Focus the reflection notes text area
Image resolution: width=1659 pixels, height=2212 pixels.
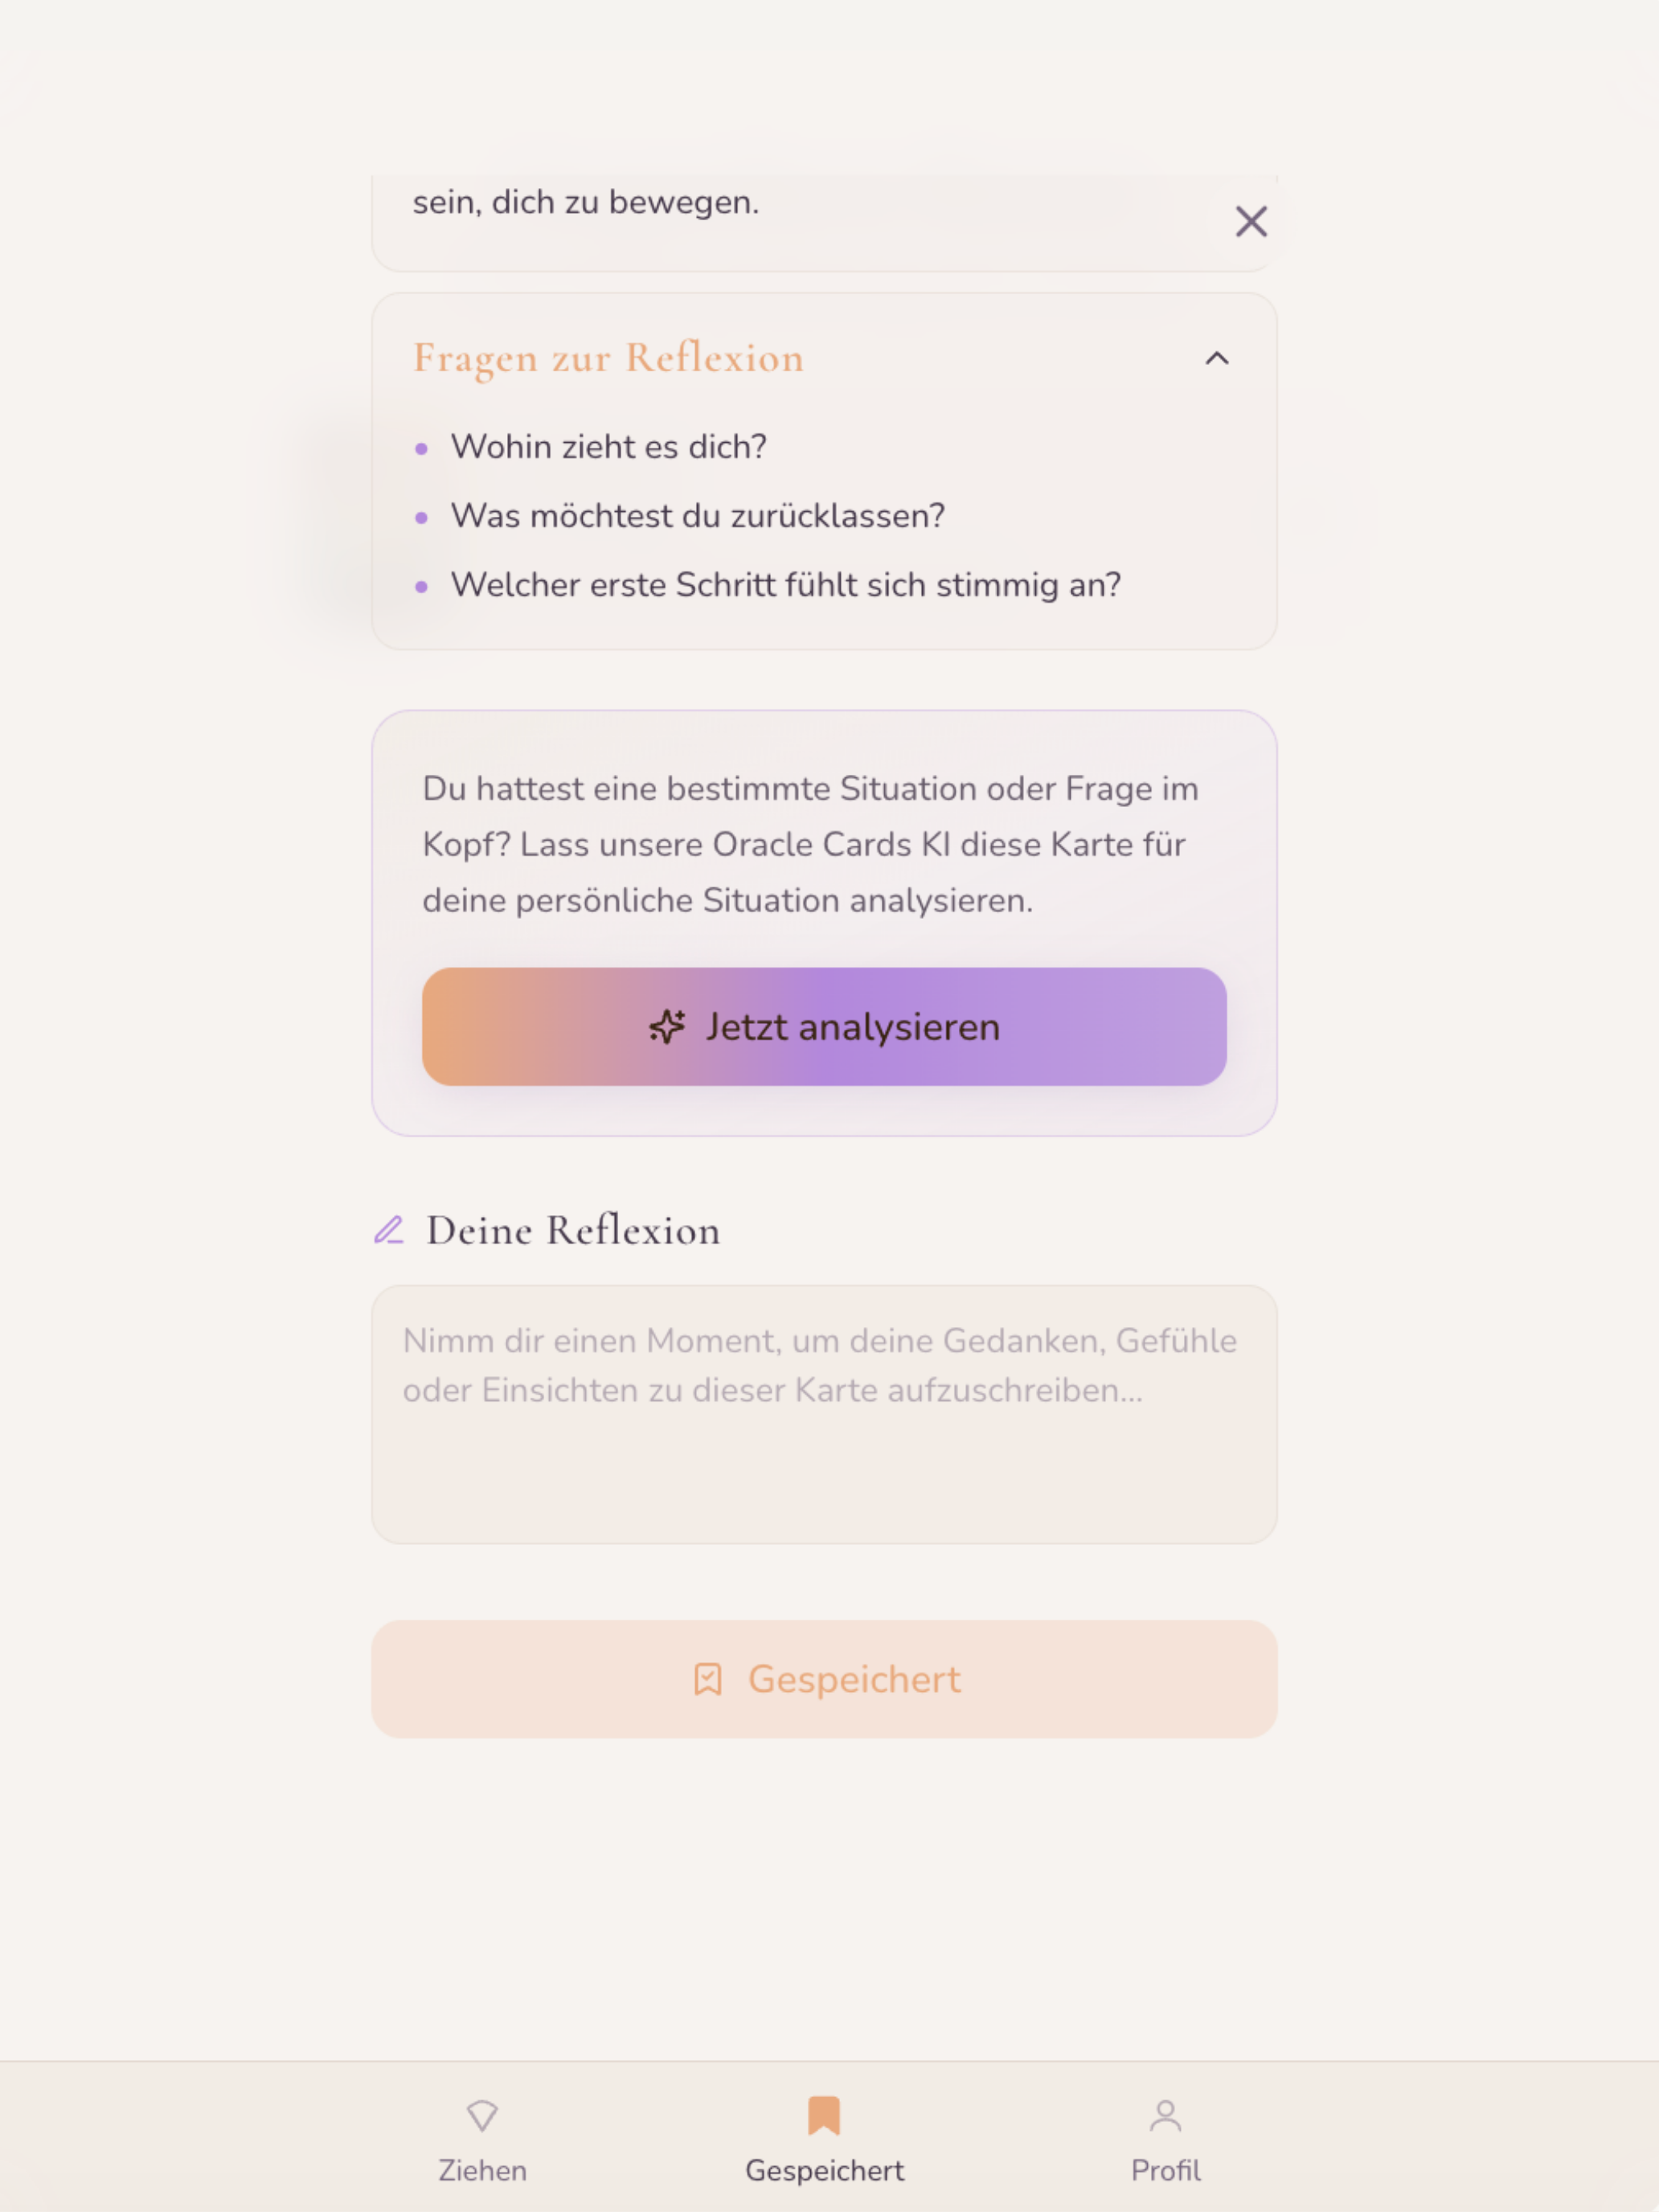[x=824, y=1414]
